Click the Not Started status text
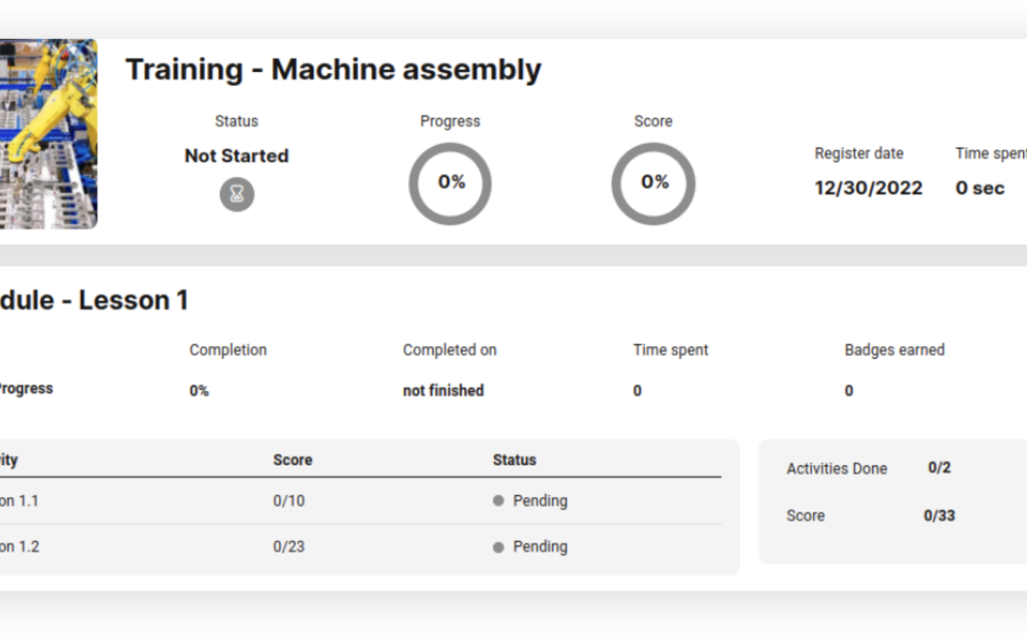Screen dimensions: 1027x639 coord(236,156)
